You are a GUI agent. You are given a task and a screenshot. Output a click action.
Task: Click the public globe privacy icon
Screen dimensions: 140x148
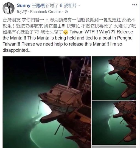click(66, 12)
